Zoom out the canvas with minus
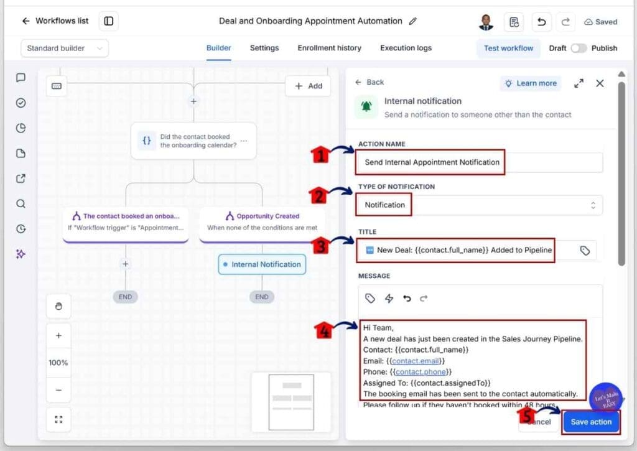Image resolution: width=637 pixels, height=451 pixels. click(58, 390)
